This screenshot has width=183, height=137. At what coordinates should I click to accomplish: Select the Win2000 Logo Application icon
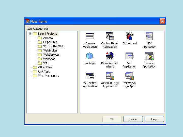point(110,76)
